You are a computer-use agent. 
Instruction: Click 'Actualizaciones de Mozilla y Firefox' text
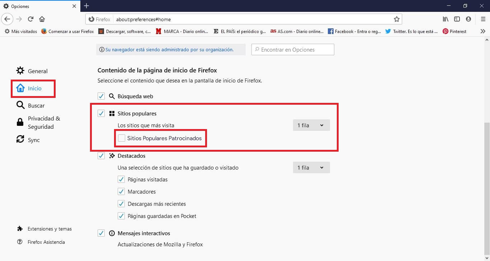point(160,245)
